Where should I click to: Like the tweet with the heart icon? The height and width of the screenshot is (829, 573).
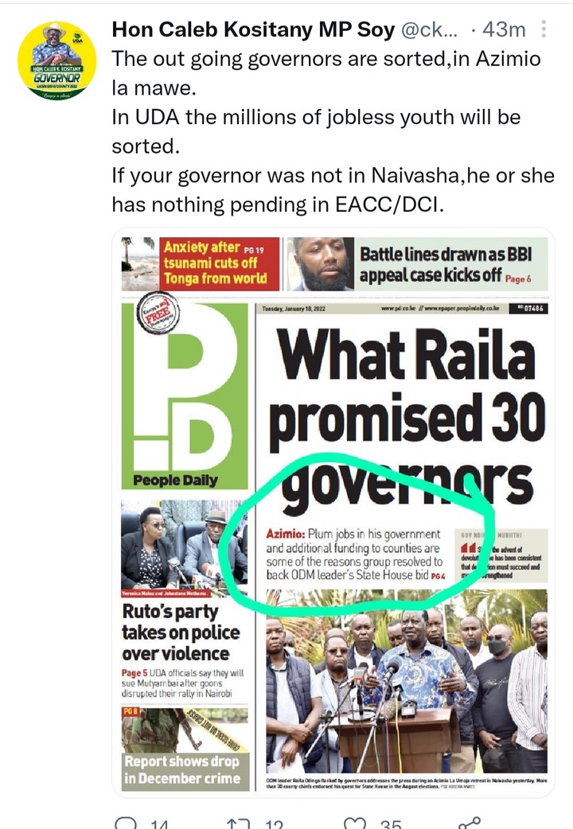[x=355, y=823]
